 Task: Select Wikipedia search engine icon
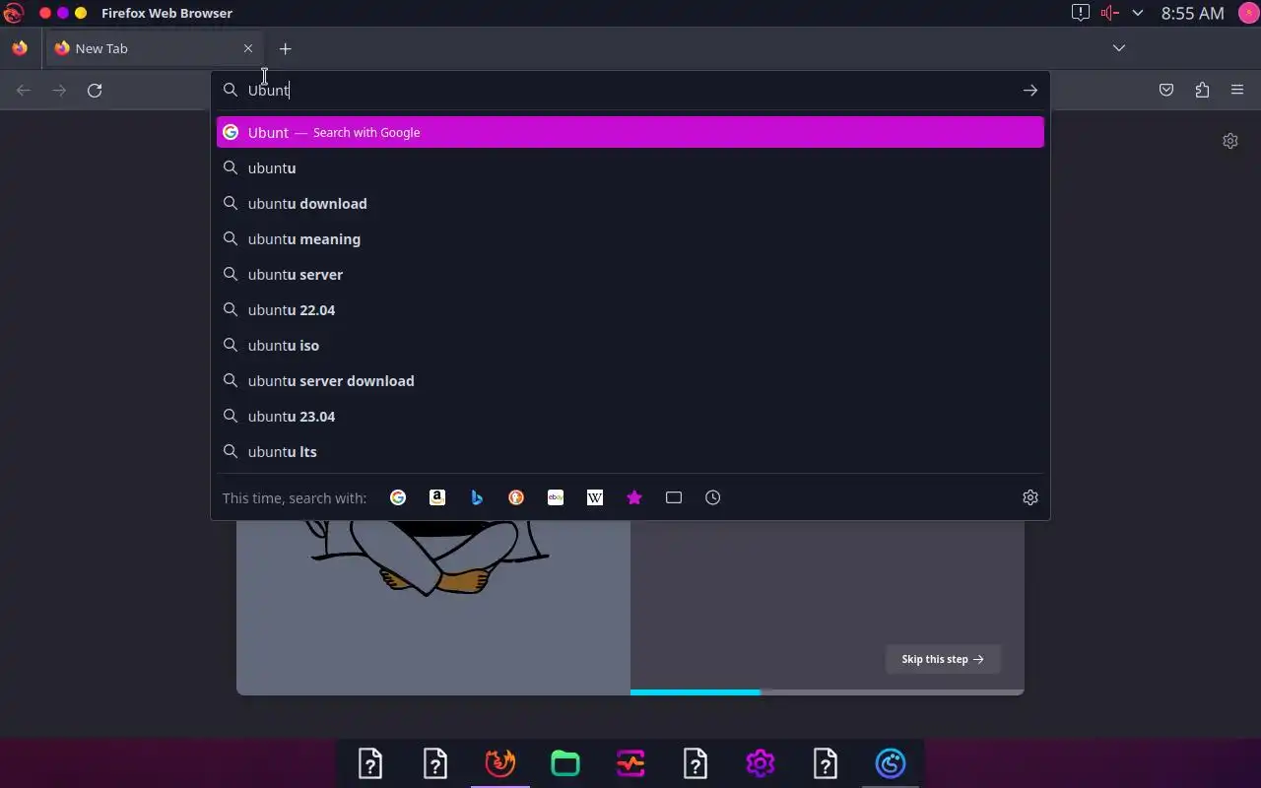[595, 497]
